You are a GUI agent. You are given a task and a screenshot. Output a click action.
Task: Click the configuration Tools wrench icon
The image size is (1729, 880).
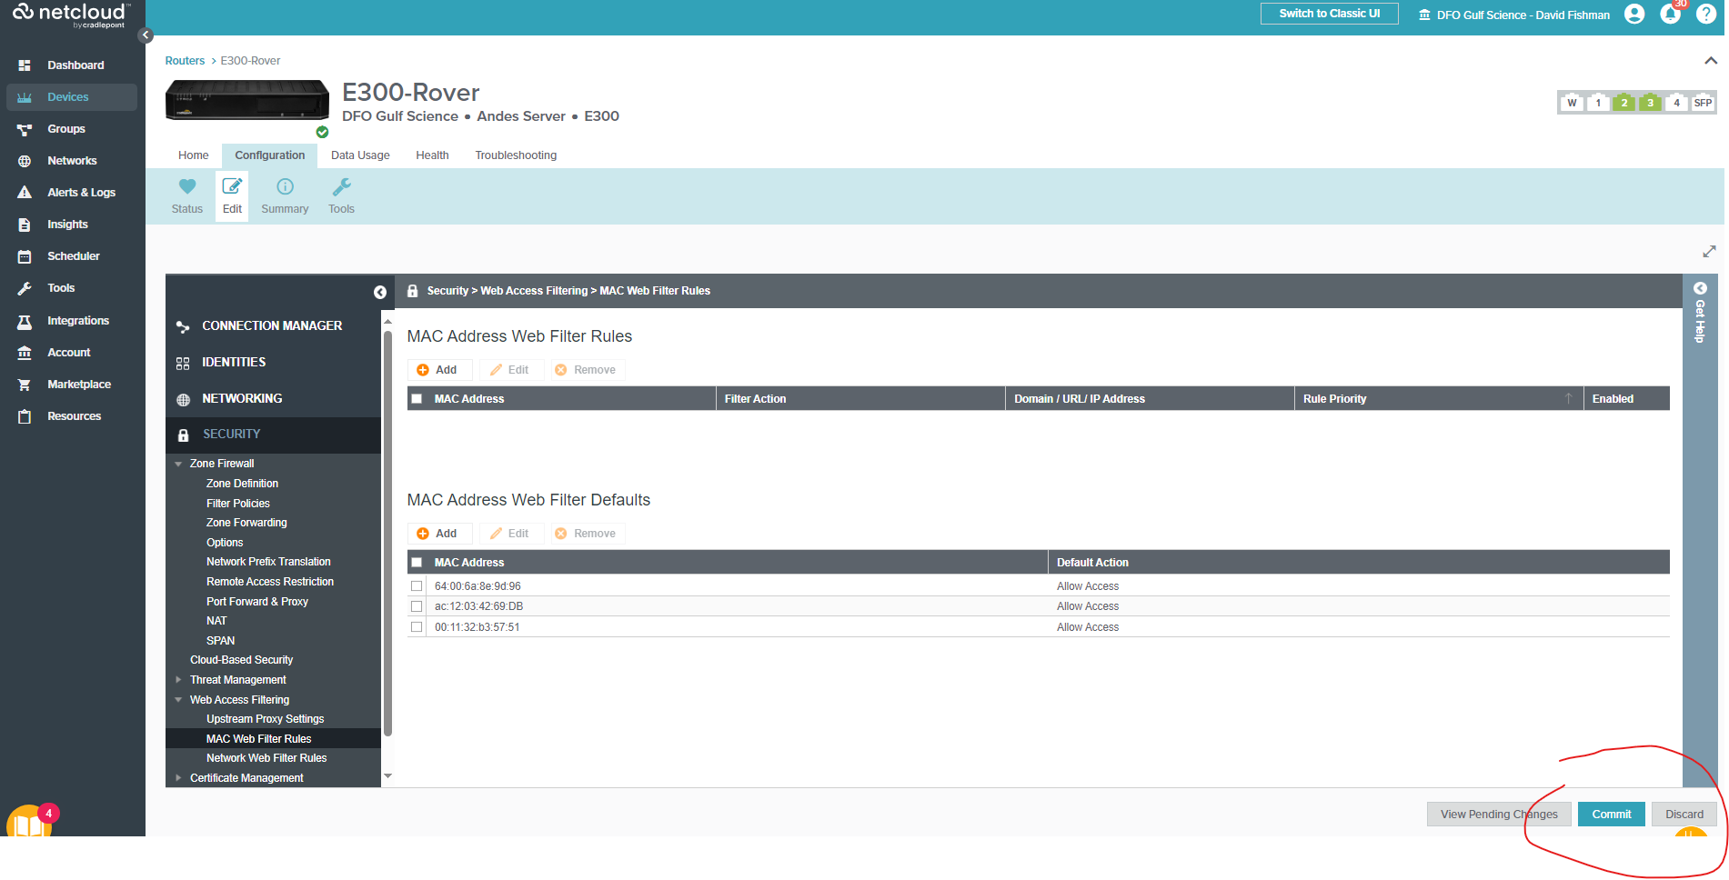click(x=341, y=186)
